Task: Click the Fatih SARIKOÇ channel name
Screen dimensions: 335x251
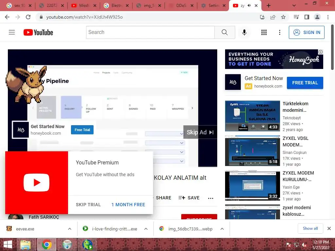Action: 44,217
